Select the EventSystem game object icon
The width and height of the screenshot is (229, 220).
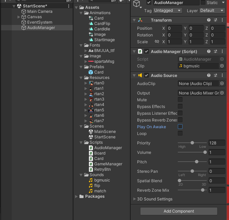coord(24,22)
